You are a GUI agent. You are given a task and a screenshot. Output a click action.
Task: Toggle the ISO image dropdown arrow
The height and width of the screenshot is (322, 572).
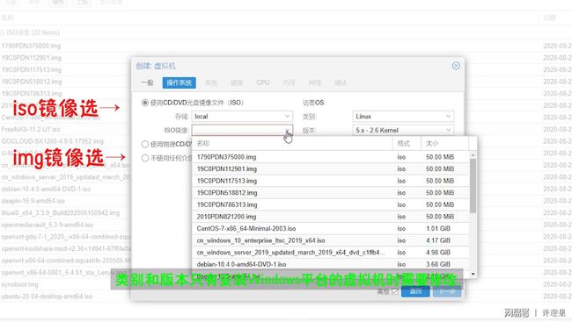tap(288, 130)
